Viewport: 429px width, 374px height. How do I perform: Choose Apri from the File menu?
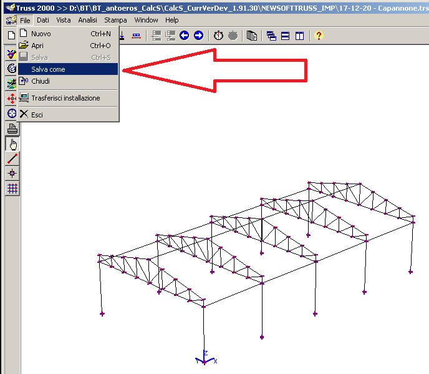coord(68,46)
